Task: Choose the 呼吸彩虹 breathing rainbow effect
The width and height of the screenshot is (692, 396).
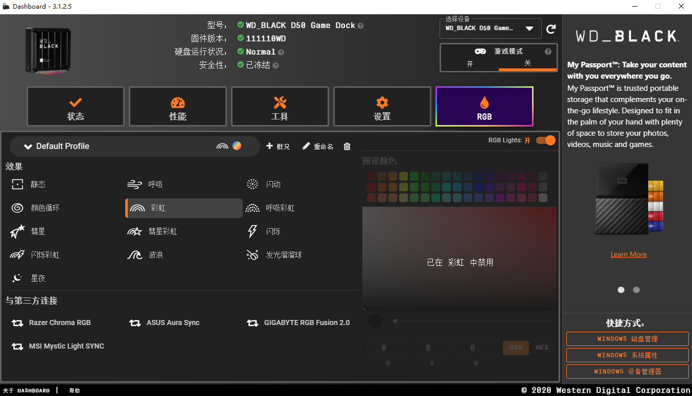Action: [x=271, y=208]
